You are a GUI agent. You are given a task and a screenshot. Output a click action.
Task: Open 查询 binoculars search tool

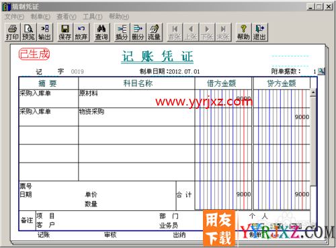click(101, 32)
